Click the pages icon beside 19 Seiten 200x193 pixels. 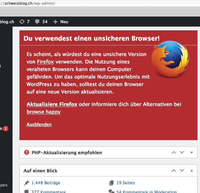tap(111, 183)
